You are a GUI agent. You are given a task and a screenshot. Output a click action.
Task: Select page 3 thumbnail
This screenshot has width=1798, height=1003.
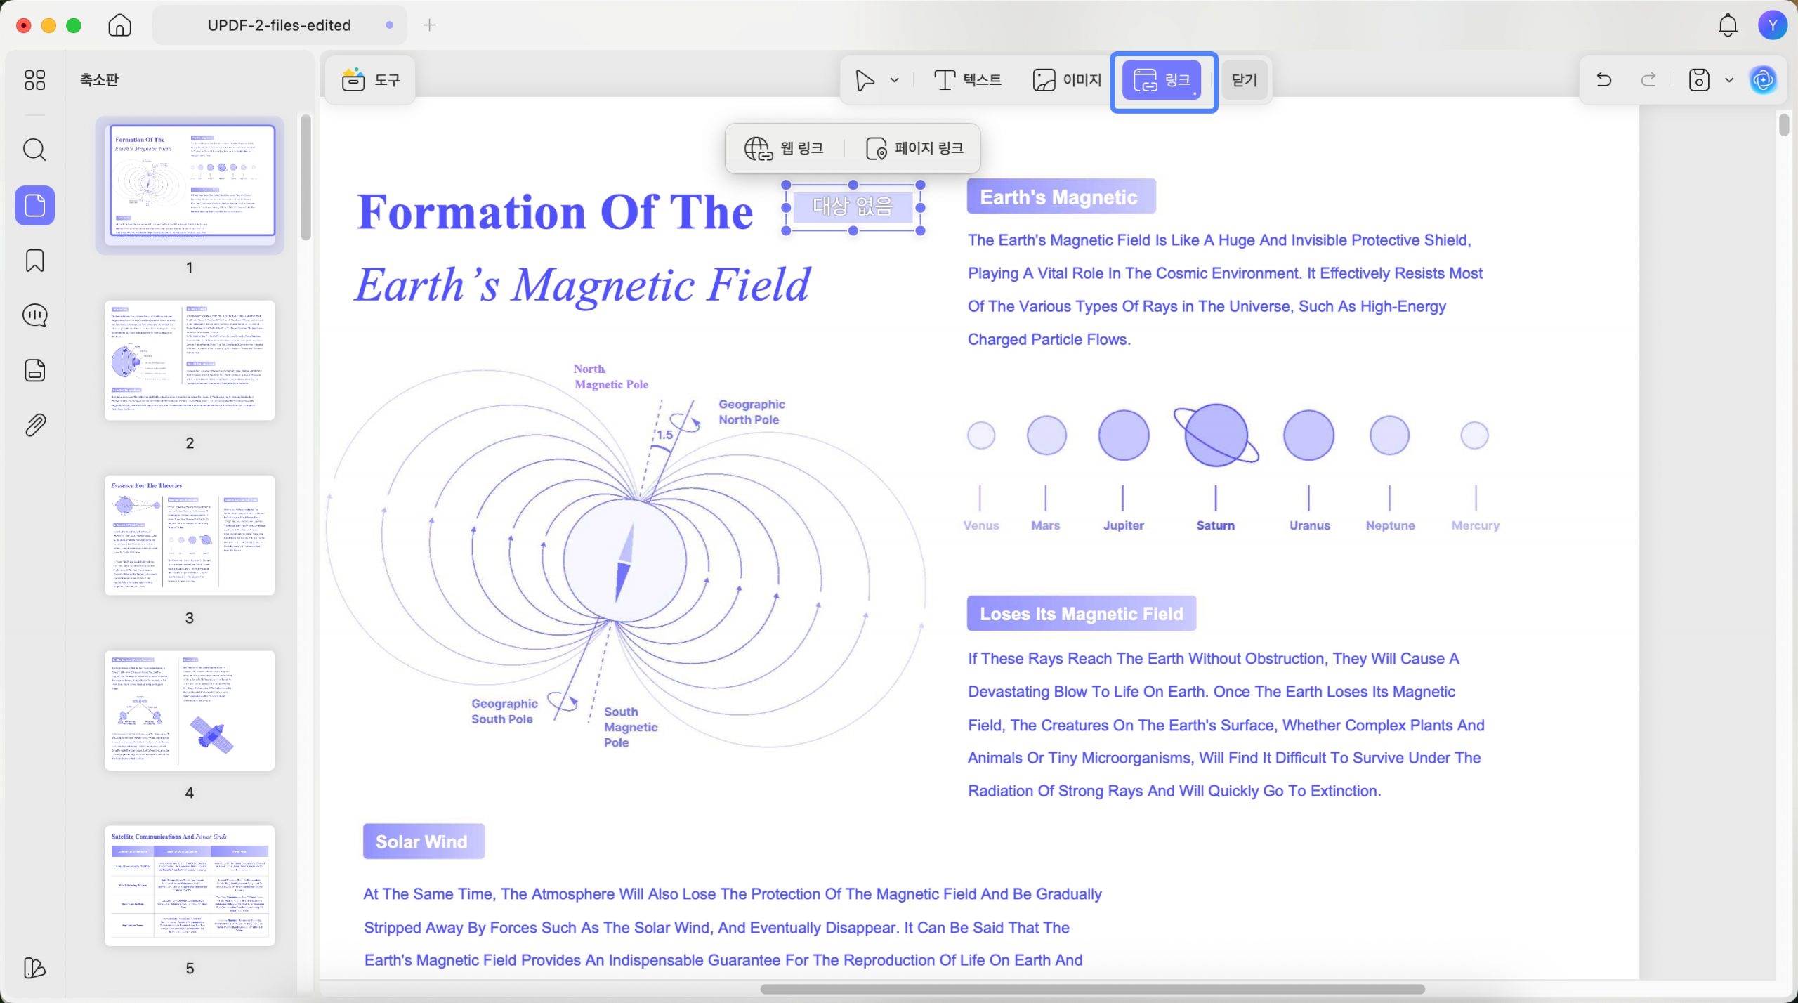click(x=190, y=535)
